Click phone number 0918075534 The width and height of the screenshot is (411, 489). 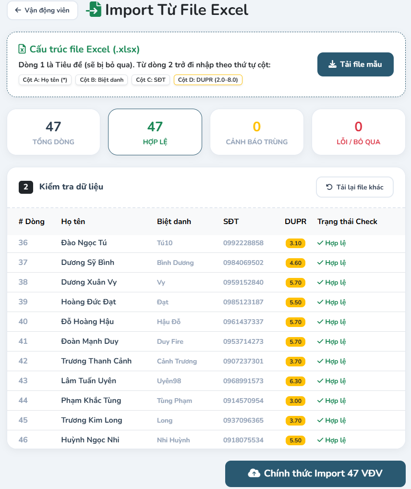pos(243,440)
